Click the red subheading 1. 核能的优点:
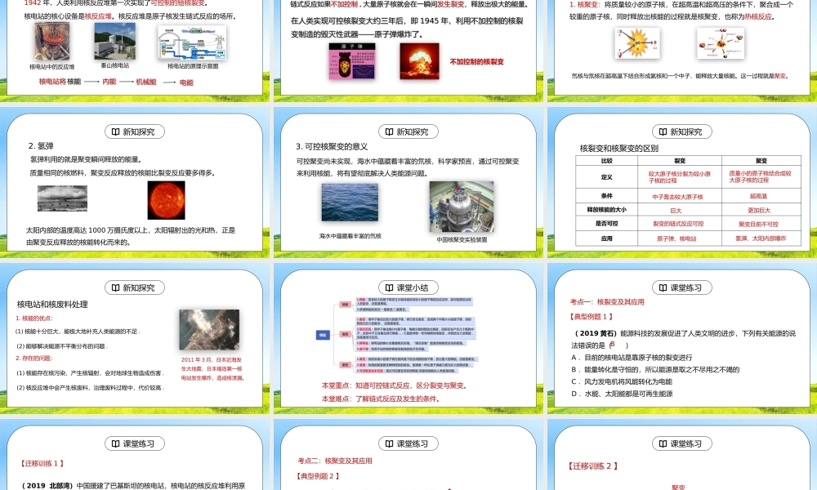 (33, 318)
